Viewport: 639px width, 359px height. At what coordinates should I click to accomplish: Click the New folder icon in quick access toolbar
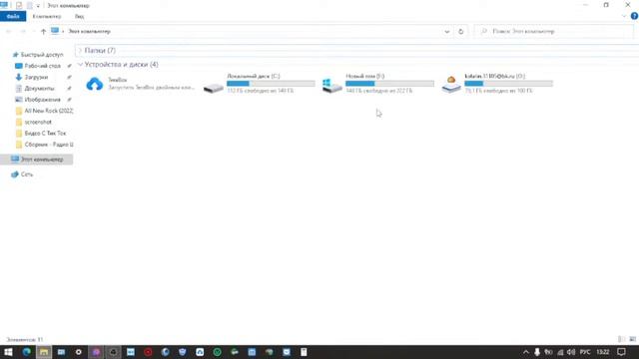(29, 5)
